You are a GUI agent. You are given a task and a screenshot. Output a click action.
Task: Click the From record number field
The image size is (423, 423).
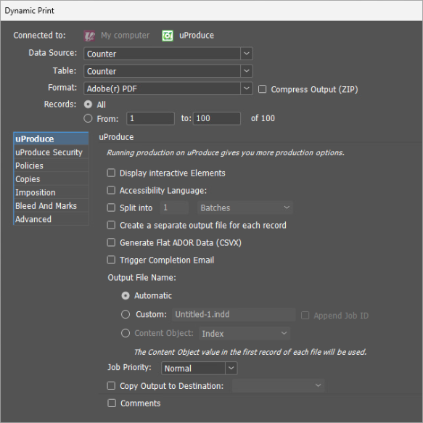(150, 118)
